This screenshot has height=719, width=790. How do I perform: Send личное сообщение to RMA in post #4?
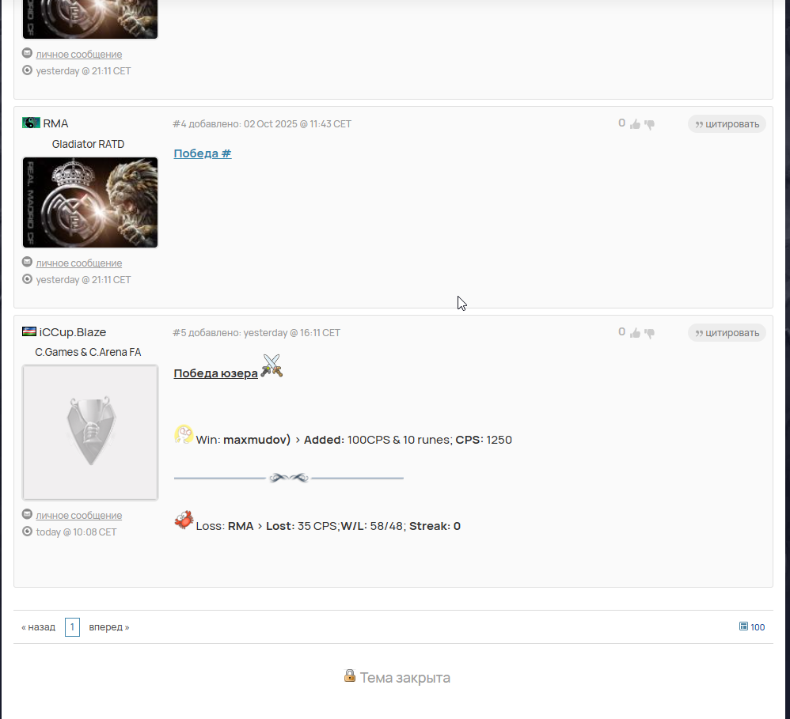(x=79, y=263)
